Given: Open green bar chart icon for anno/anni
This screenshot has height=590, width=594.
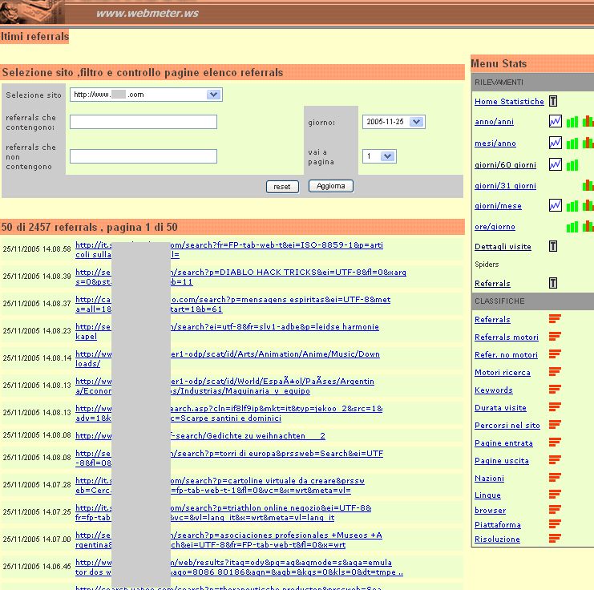Looking at the screenshot, I should pyautogui.click(x=572, y=122).
